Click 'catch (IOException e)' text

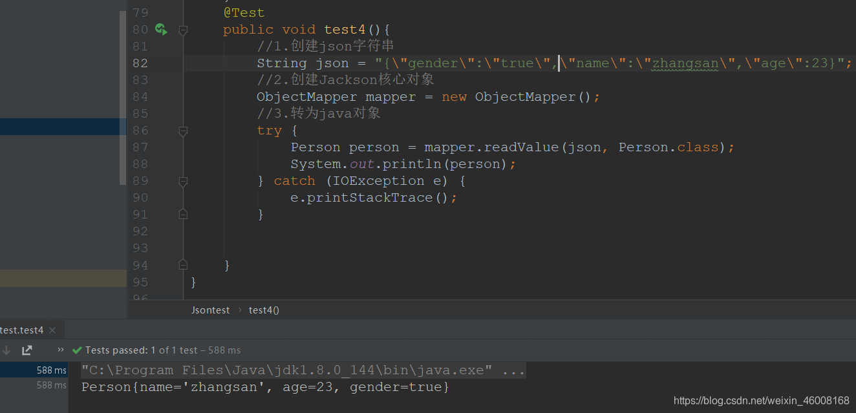[x=361, y=180]
